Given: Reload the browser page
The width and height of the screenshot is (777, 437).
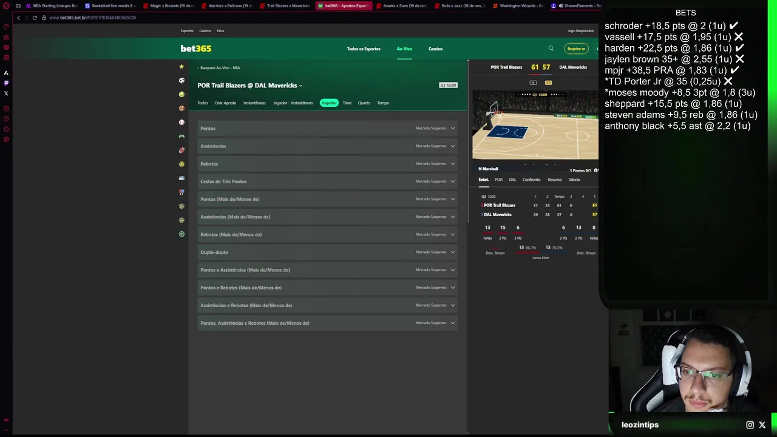Looking at the screenshot, I should (35, 18).
